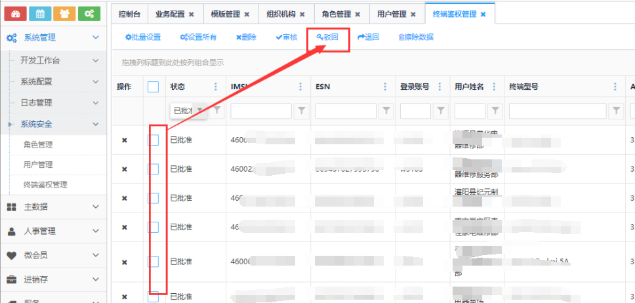Screen dimensions: 635x303
Task: Open the 已批准 status filter dropdown
Action: pyautogui.click(x=199, y=111)
